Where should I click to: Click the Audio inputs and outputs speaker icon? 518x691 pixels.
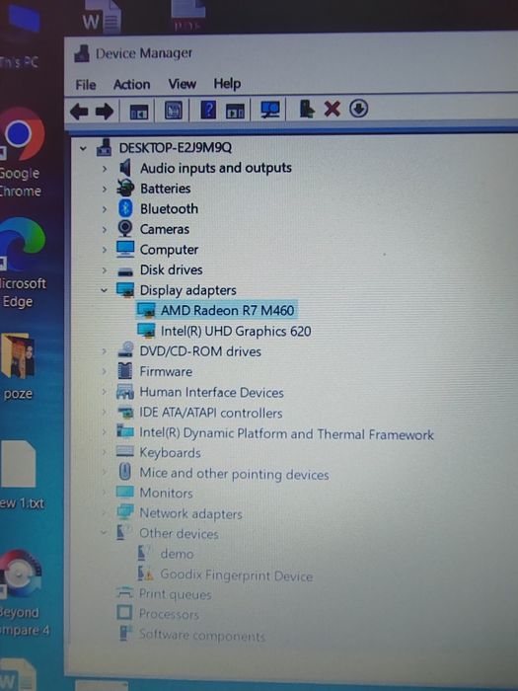[125, 168]
